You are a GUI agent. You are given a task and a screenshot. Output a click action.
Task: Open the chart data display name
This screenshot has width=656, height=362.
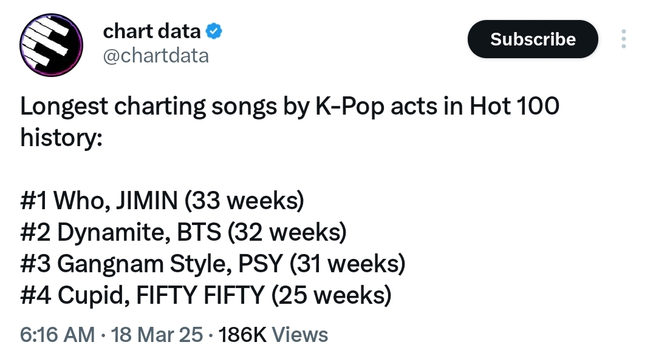click(152, 32)
